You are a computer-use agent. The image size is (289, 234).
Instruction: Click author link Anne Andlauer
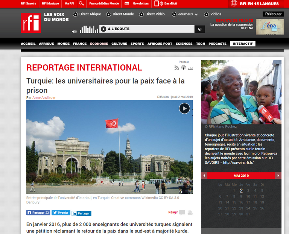pos(44,97)
